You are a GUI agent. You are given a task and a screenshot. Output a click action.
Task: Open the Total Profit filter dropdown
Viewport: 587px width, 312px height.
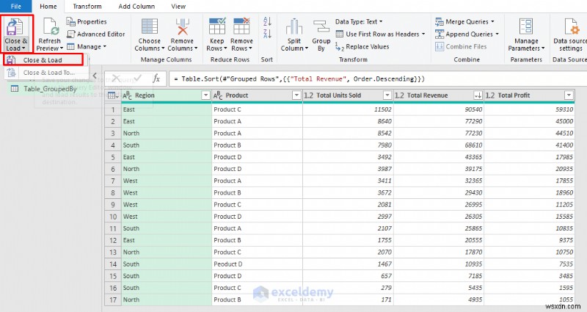[x=569, y=95]
